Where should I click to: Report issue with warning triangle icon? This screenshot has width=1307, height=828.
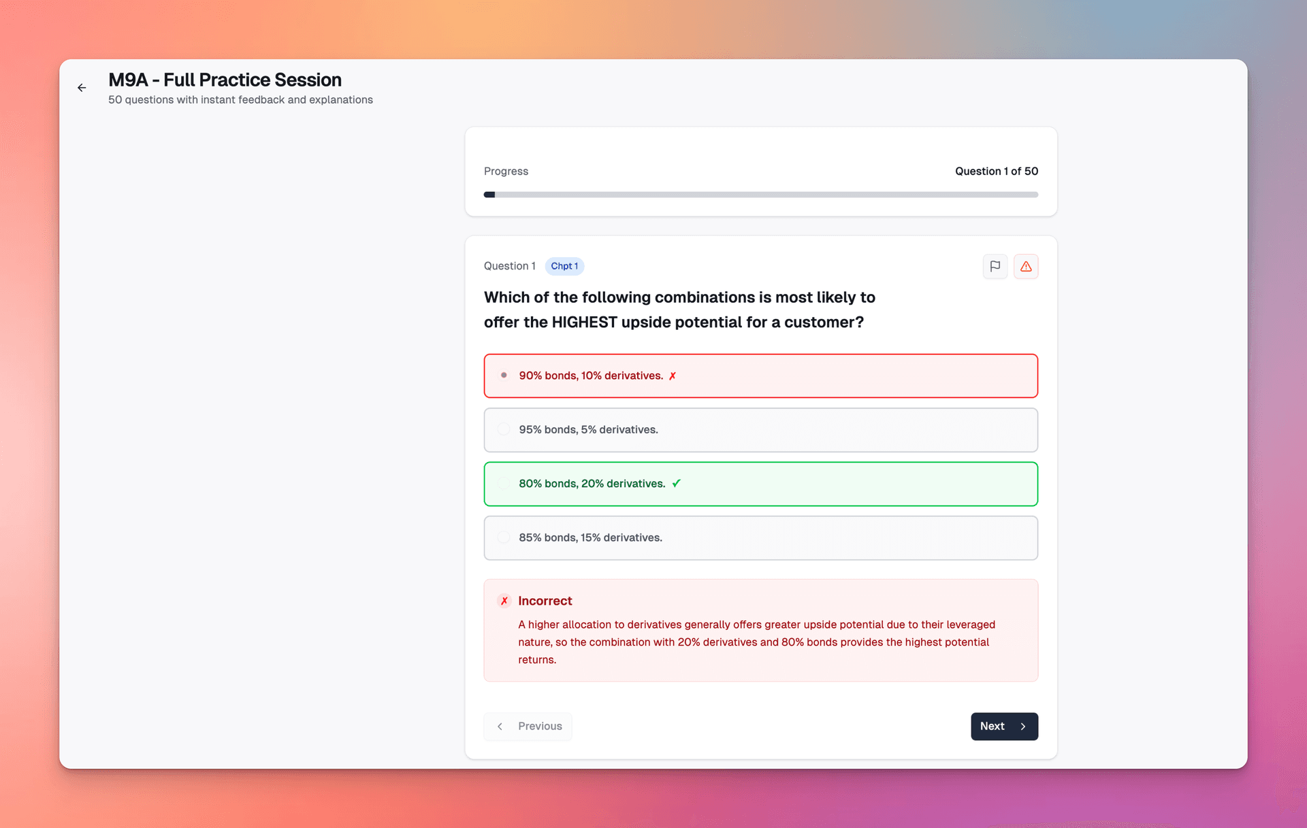click(x=1025, y=266)
